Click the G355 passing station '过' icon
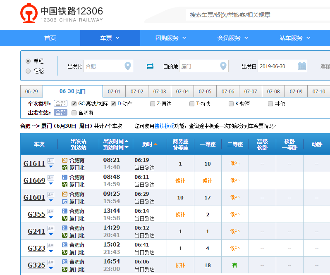330x275 pixels. point(65,211)
